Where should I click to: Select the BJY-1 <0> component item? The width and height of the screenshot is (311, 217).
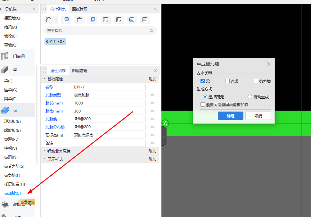pos(55,41)
